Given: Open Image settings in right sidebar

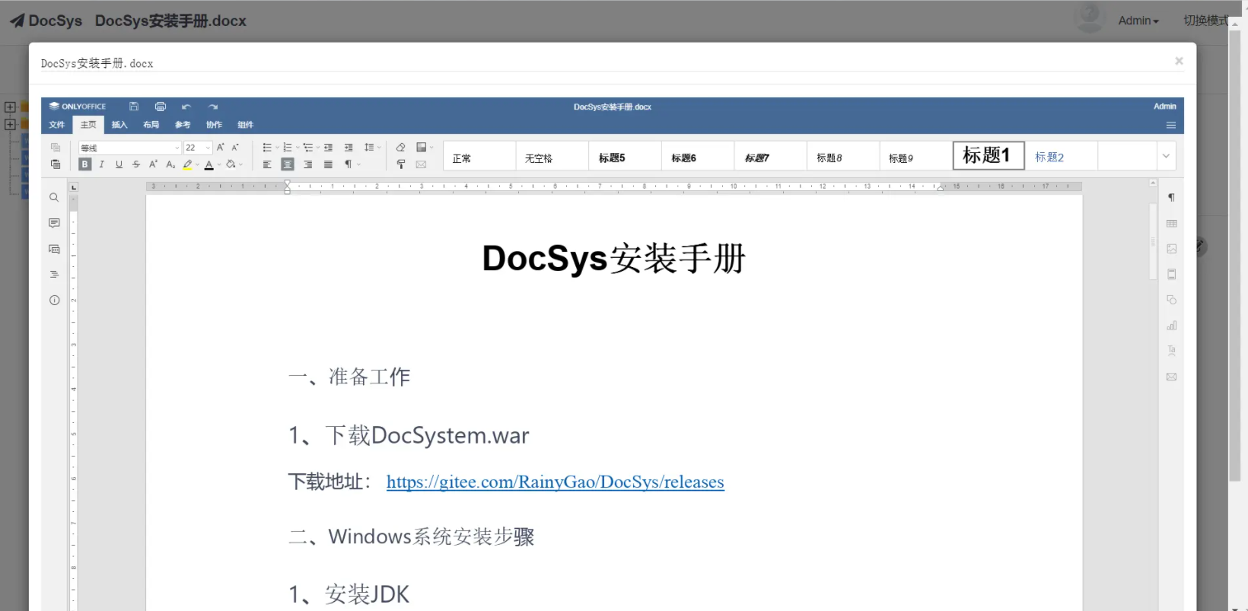Looking at the screenshot, I should click(1171, 249).
